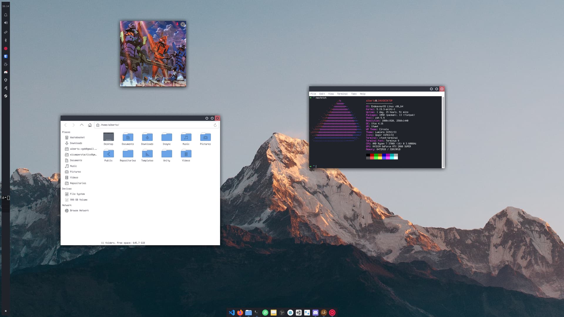Open the green search app in dock
Screen dimensions: 564x317
click(x=265, y=313)
